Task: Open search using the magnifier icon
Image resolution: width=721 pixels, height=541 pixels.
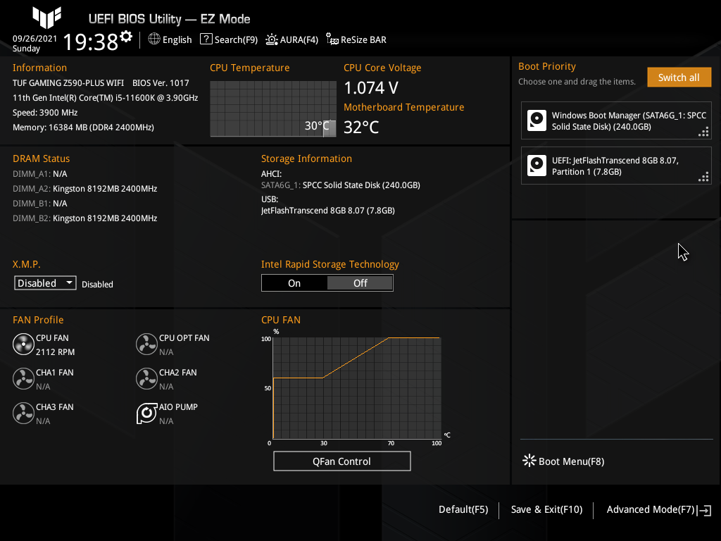Action: (x=206, y=39)
